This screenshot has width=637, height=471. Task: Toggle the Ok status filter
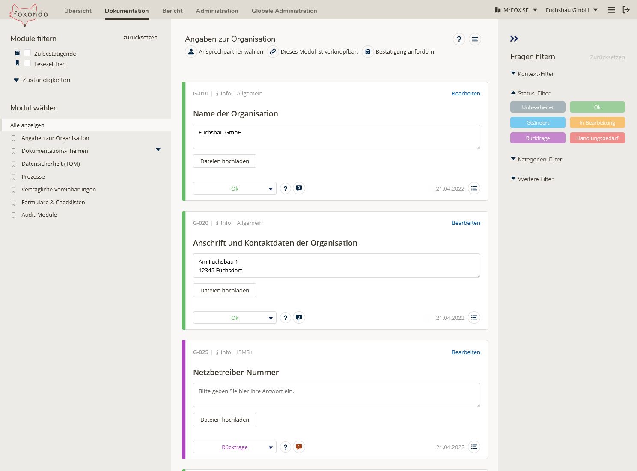(597, 107)
